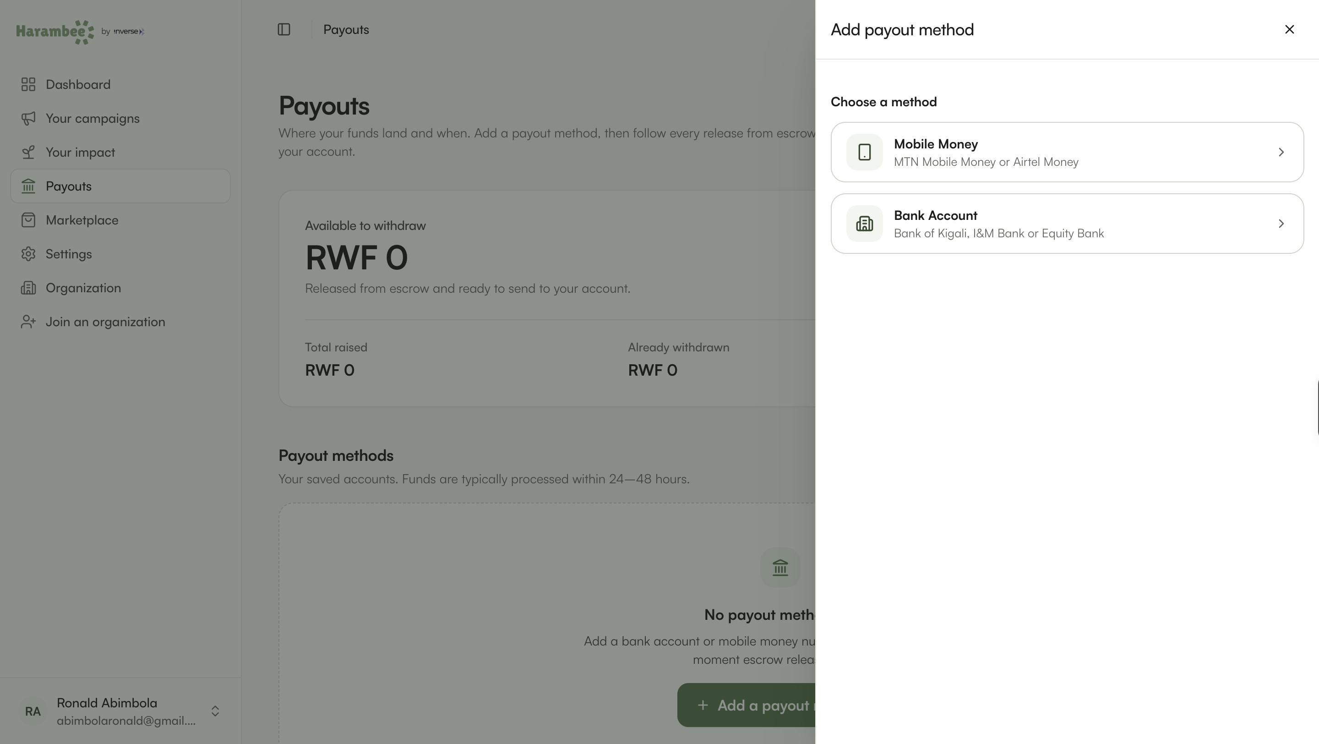Click the Join an organization person icon
This screenshot has height=744, width=1319.
pos(28,322)
